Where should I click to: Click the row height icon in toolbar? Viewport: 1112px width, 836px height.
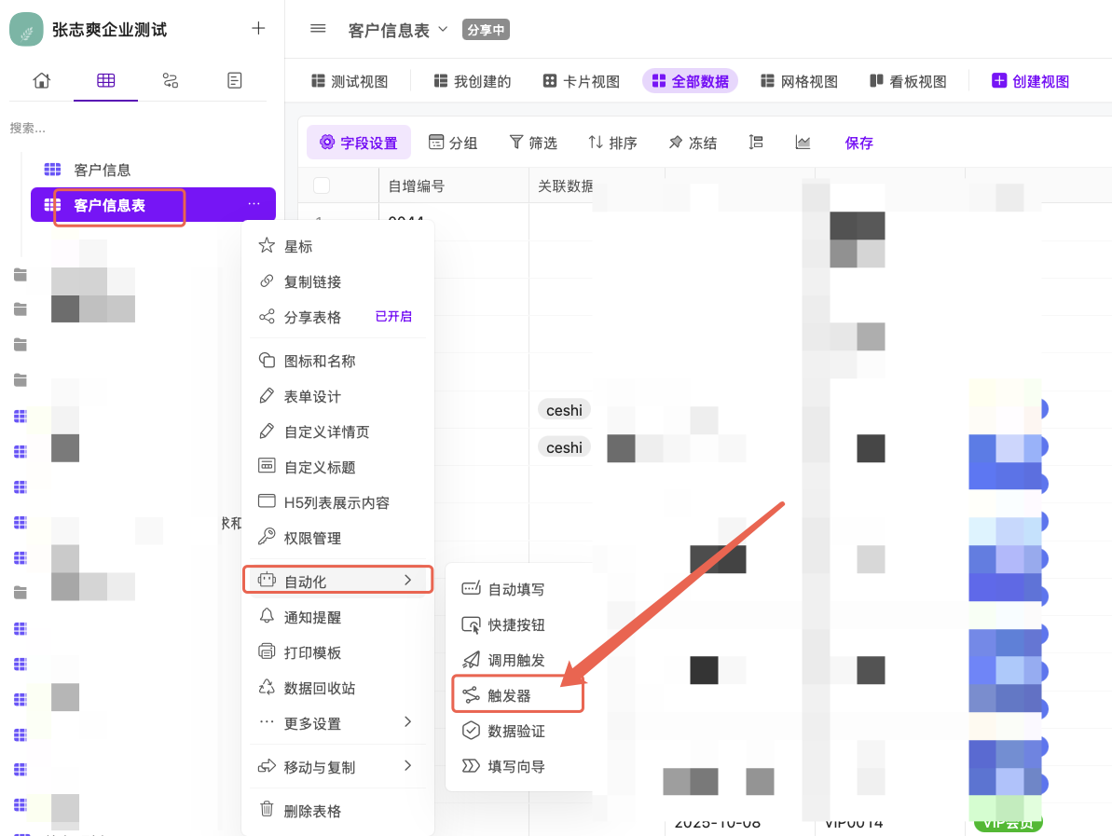756,143
